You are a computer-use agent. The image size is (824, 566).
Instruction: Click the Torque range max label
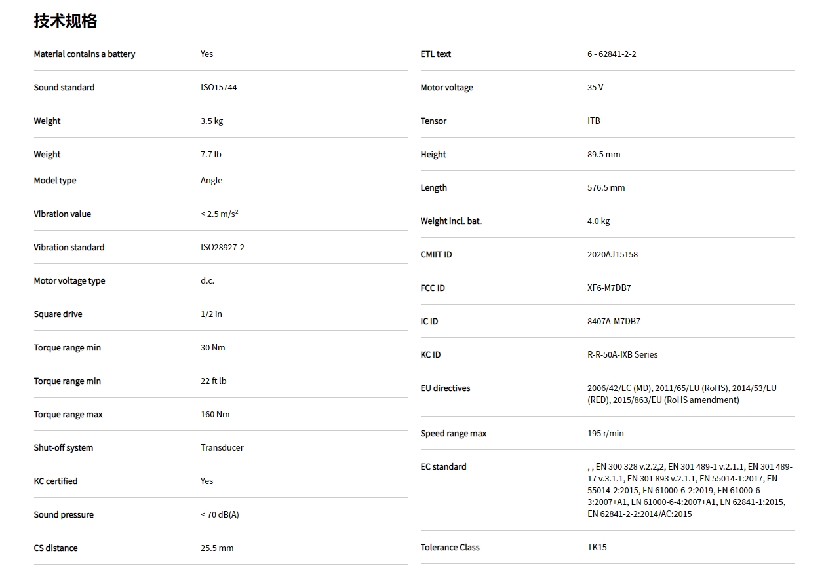point(68,414)
